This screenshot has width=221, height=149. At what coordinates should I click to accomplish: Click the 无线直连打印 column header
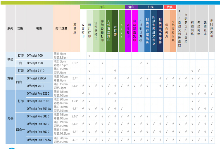click(109, 31)
